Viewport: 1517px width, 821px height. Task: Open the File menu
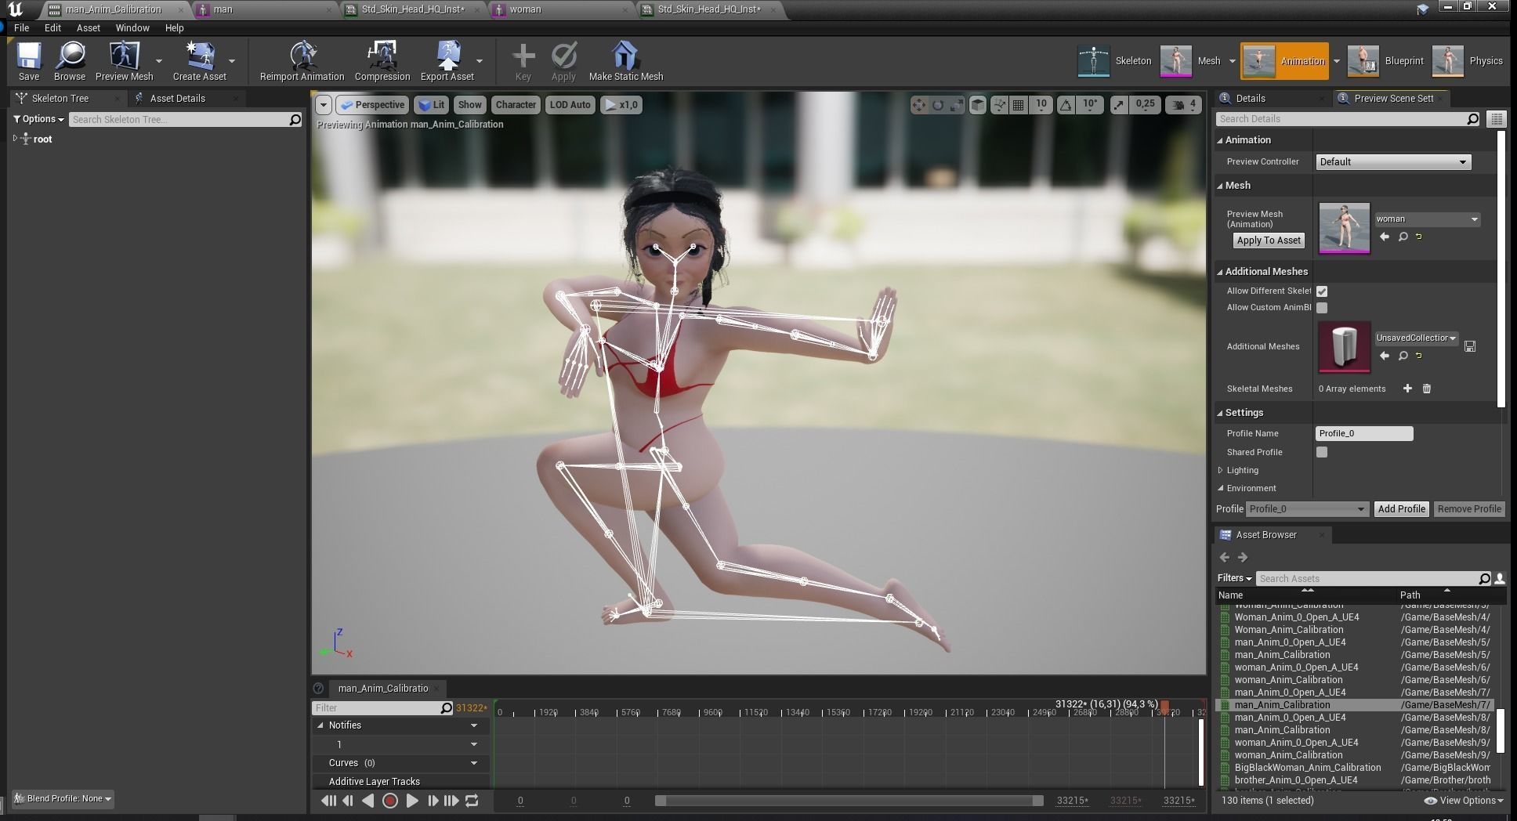[22, 27]
